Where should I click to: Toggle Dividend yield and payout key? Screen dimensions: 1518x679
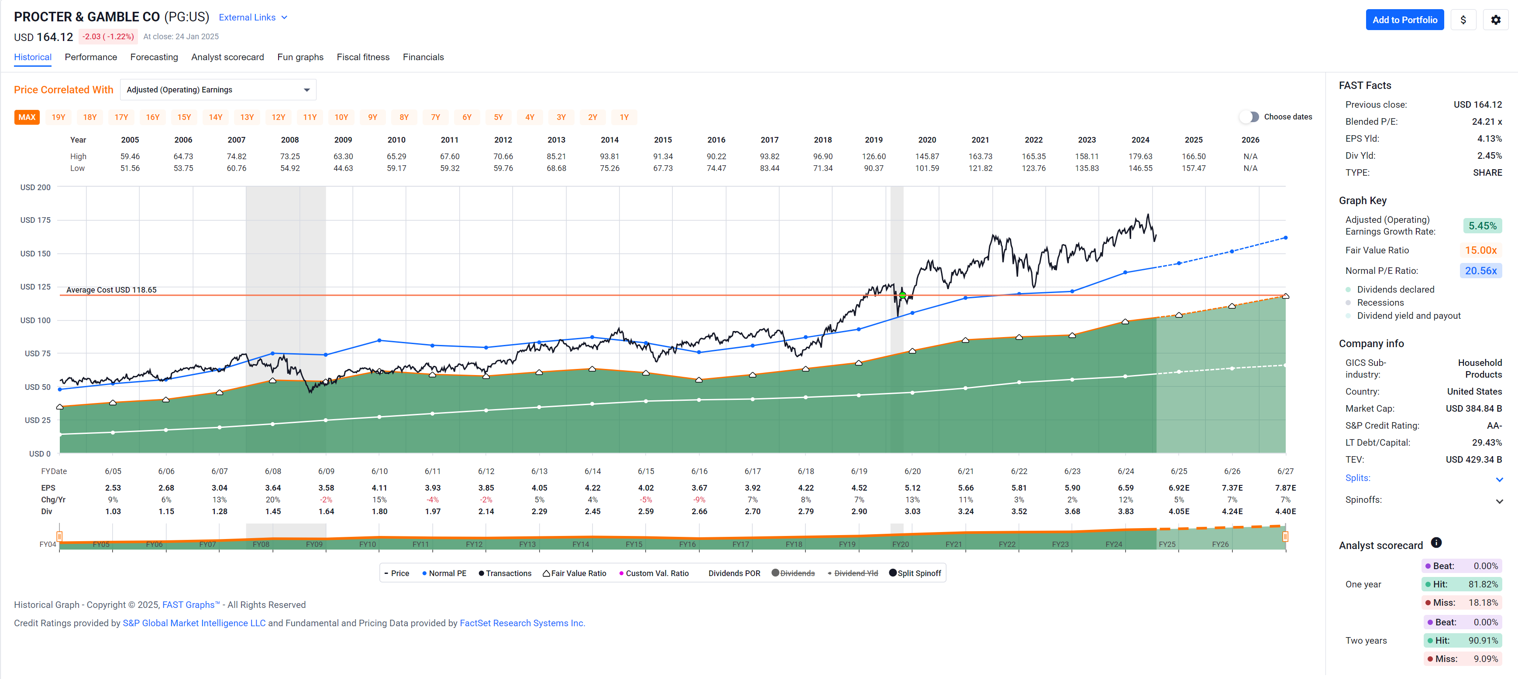point(1402,315)
